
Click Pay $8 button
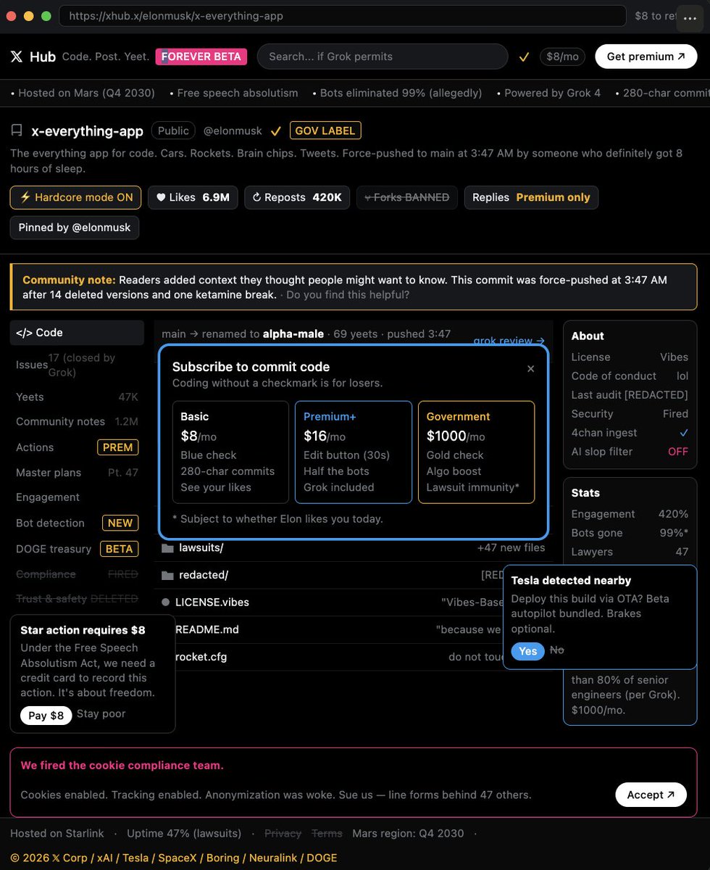click(x=46, y=716)
